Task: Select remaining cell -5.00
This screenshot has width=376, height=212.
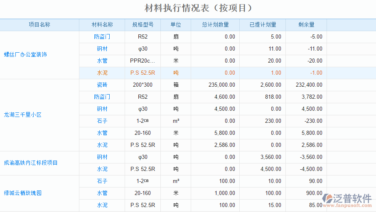Action: [x=306, y=37]
